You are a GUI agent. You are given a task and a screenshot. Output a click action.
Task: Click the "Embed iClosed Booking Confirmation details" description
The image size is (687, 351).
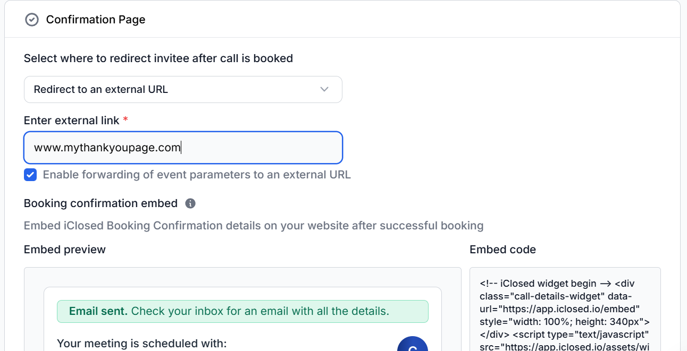(x=254, y=226)
